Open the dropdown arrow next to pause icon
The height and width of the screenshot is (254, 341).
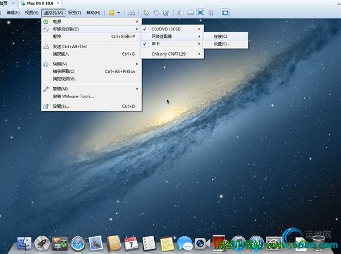119,13
